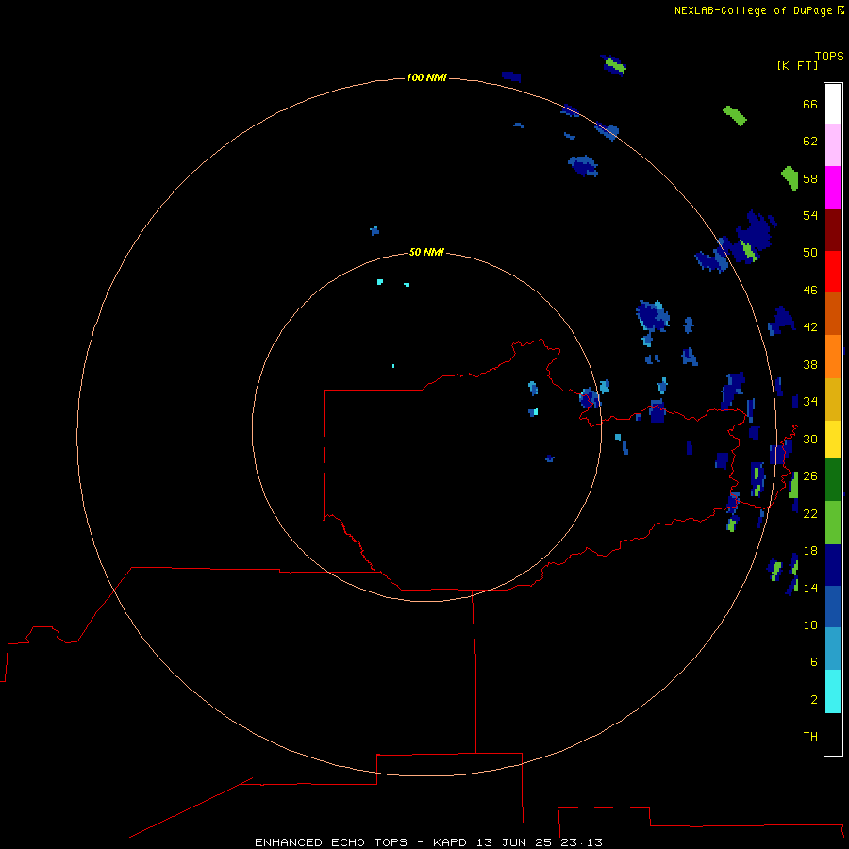Click the white 66 kft color swatch
The height and width of the screenshot is (849, 849).
[x=833, y=104]
